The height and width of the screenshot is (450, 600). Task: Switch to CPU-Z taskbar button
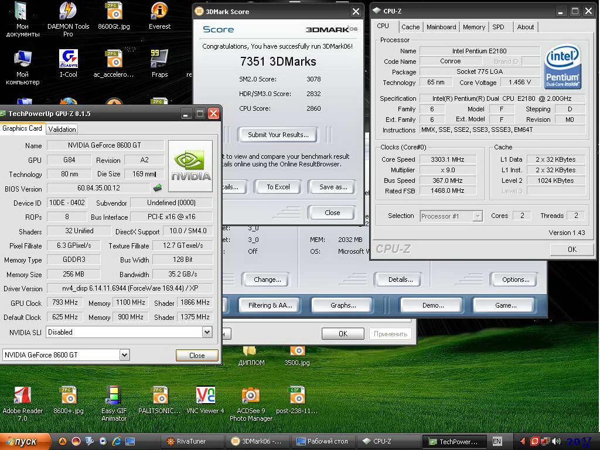(390, 441)
